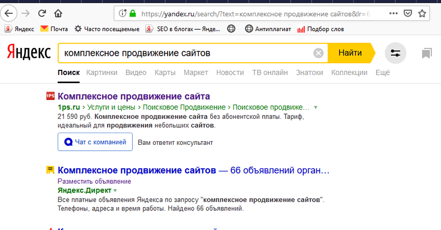Switch to the Новости tab
The height and width of the screenshot is (230, 441).
point(230,72)
